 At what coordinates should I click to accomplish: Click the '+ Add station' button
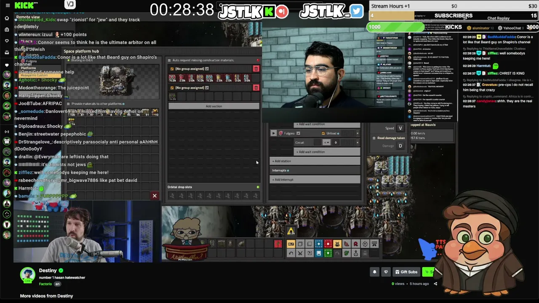315,161
